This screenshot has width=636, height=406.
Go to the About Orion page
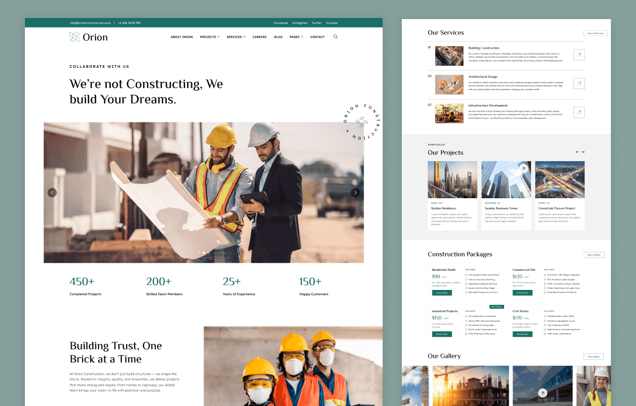click(x=182, y=37)
